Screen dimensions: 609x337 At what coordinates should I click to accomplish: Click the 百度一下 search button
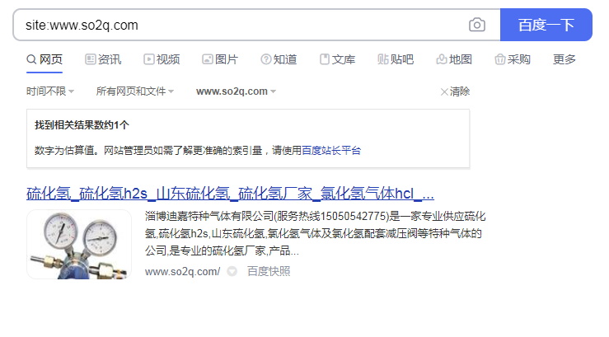(546, 25)
